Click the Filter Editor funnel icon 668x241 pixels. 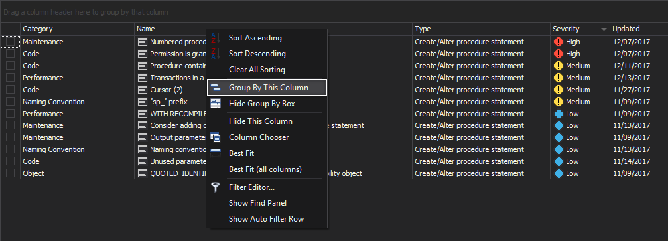(x=216, y=187)
